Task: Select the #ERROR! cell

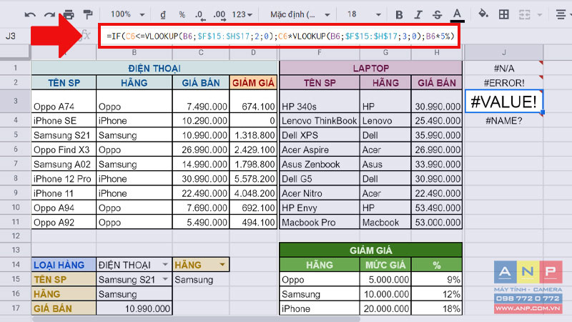Action: (504, 83)
